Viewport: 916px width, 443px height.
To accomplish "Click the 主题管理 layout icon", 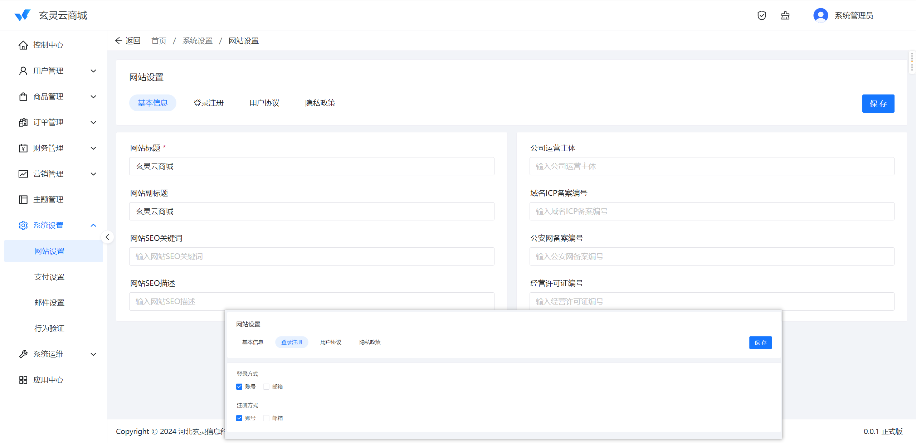I will (x=23, y=200).
